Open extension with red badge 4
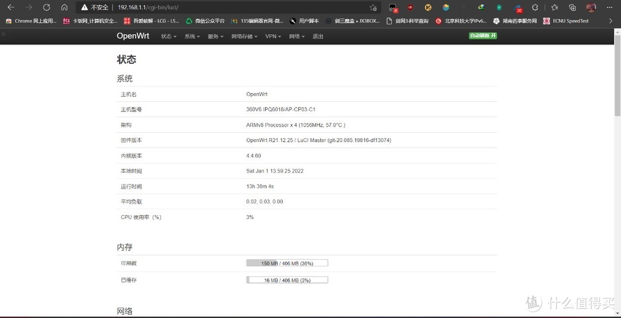 click(393, 8)
